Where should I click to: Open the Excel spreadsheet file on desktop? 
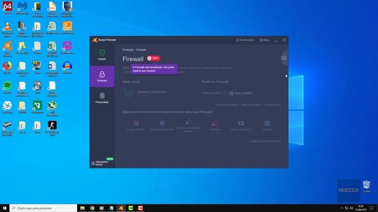(x=52, y=49)
